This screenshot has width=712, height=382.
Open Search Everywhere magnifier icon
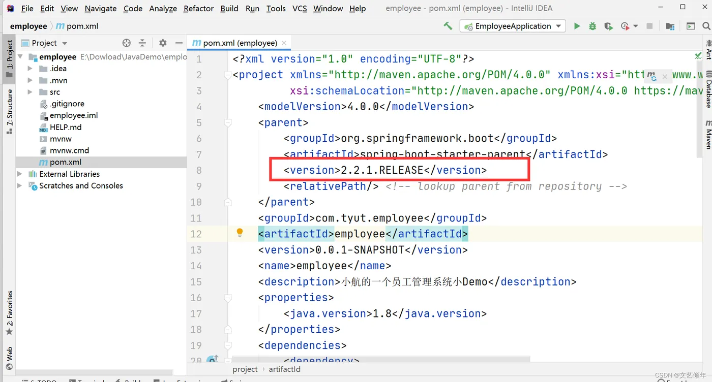(706, 26)
